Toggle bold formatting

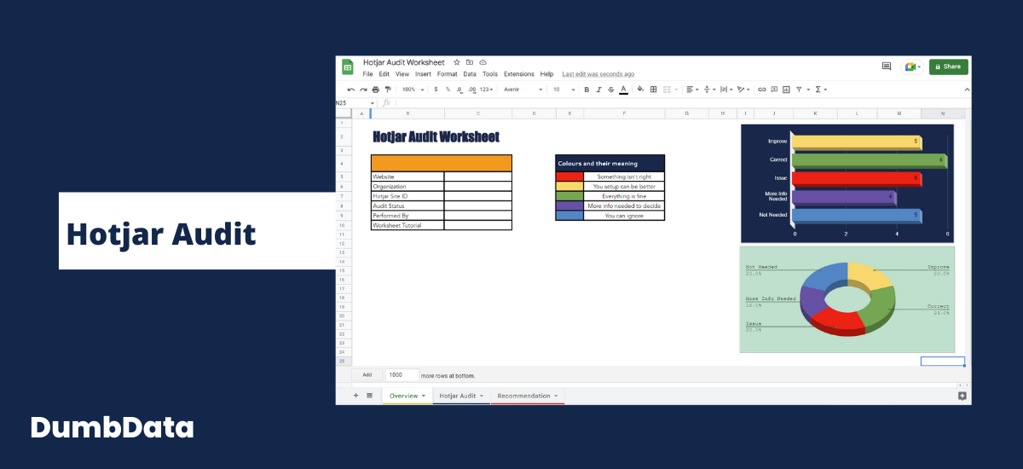tap(587, 90)
